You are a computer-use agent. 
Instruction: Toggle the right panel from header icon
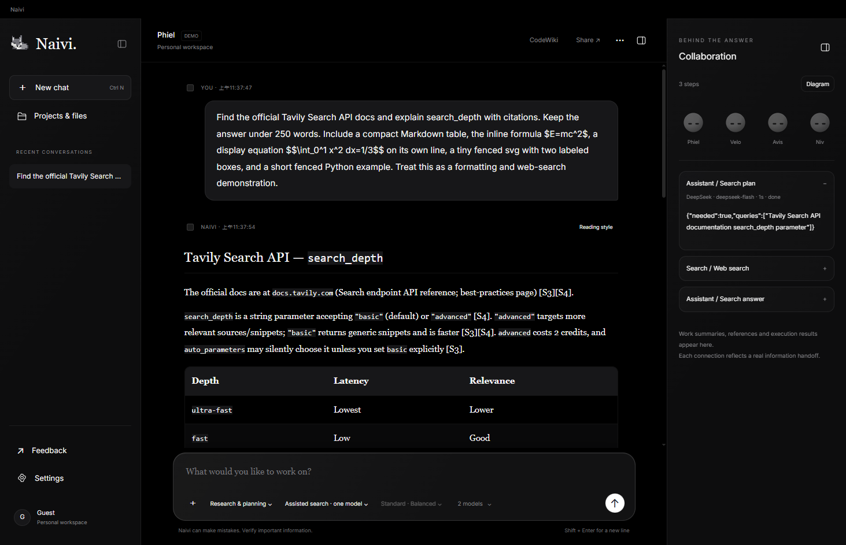click(x=641, y=40)
